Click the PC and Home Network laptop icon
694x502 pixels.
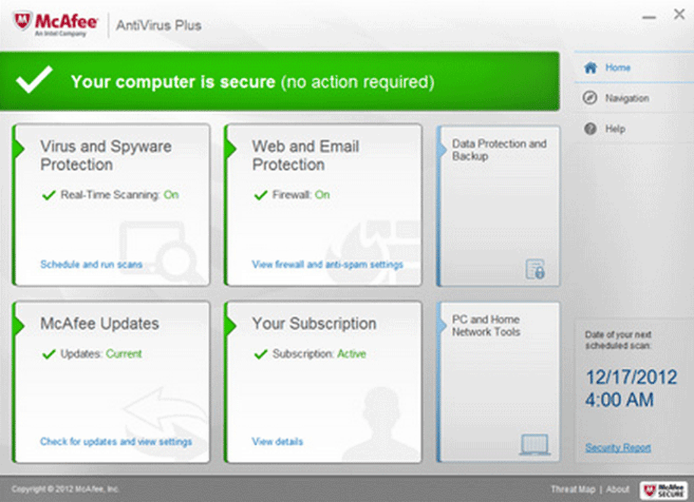pos(534,445)
